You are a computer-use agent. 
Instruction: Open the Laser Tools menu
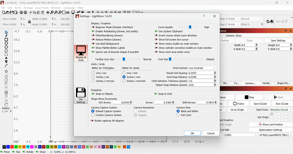point(42,8)
